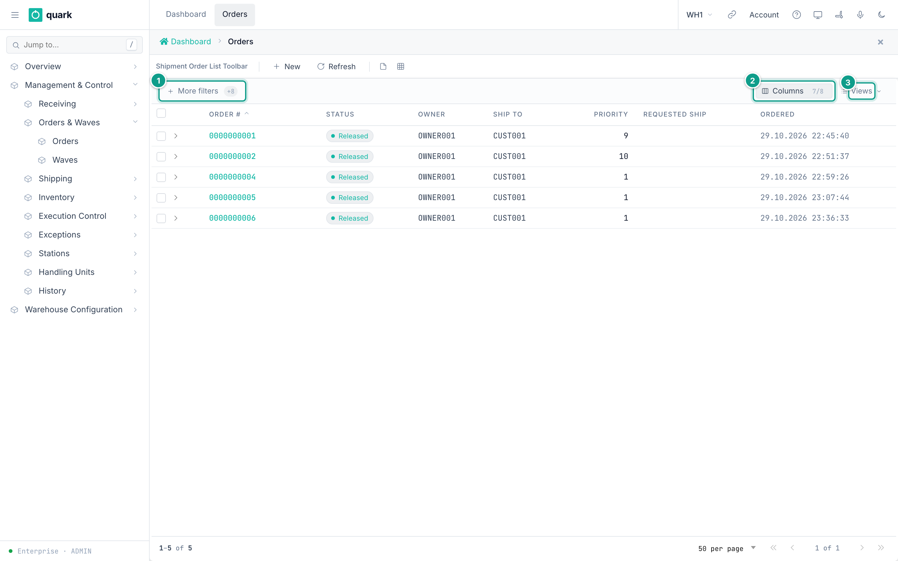Select the Orders tab

pos(234,14)
